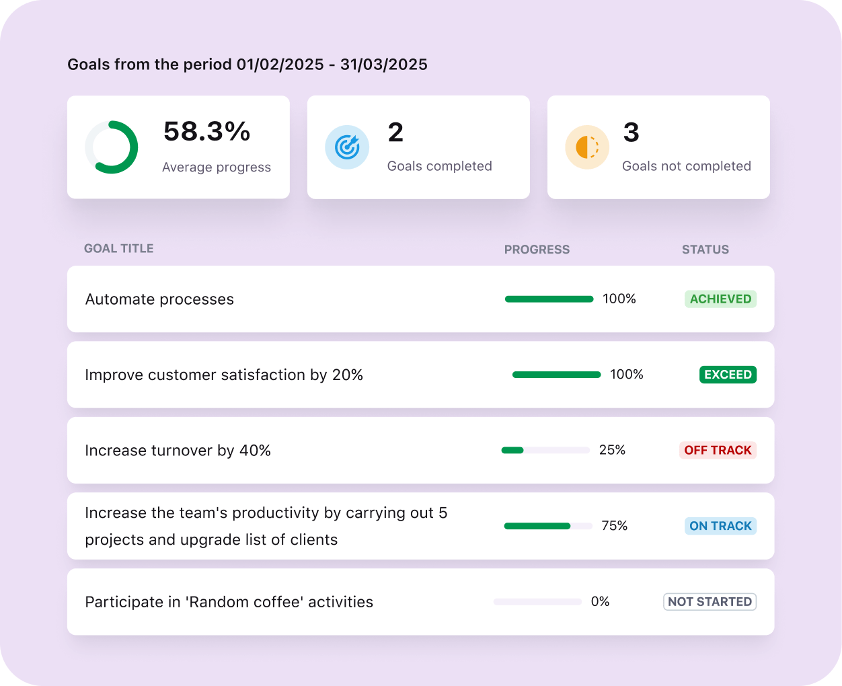Open the 58.3% Average progress card
Image resolution: width=842 pixels, height=686 pixels.
coord(178,147)
